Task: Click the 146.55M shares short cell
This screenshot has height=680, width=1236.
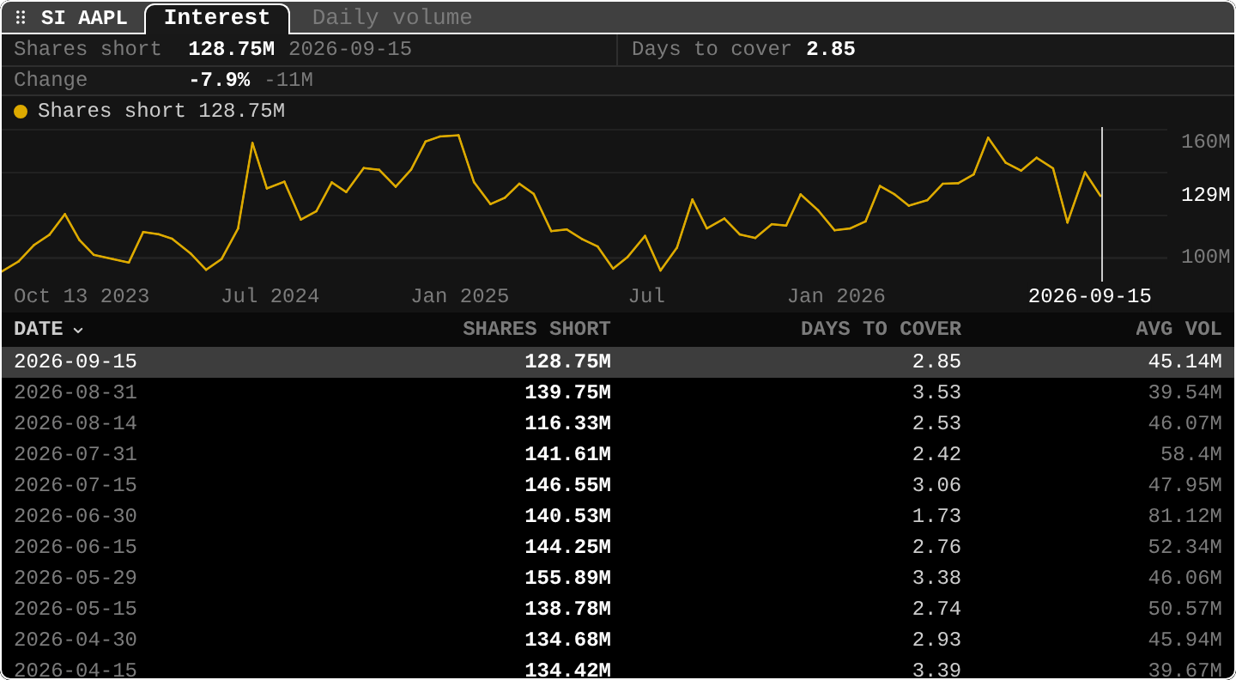Action: 567,485
